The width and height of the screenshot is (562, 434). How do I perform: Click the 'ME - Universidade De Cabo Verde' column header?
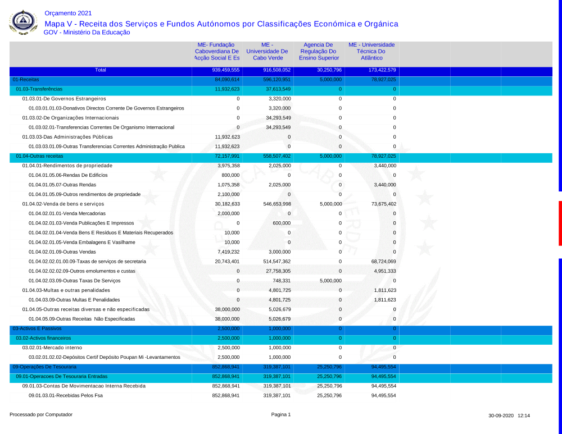(267, 51)
